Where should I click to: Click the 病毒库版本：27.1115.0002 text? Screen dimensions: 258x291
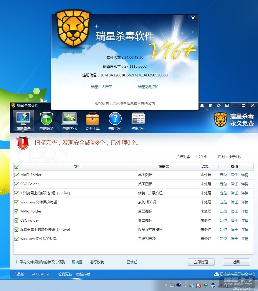(125, 66)
